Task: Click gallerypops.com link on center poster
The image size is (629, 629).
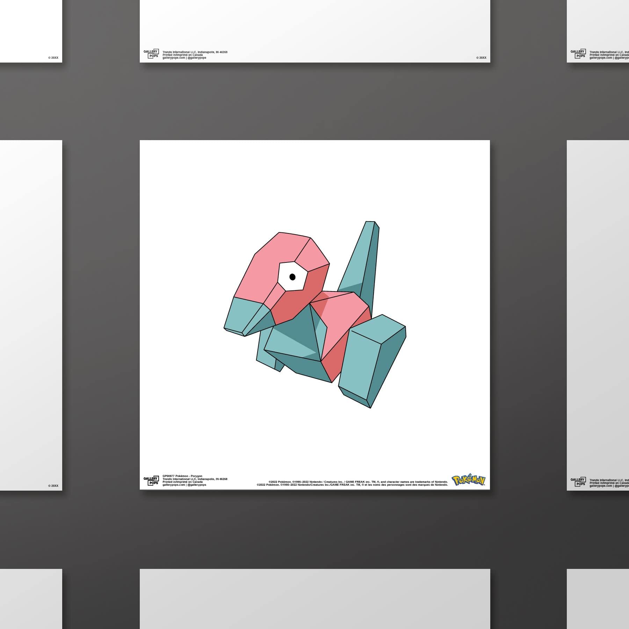Action: [174, 485]
